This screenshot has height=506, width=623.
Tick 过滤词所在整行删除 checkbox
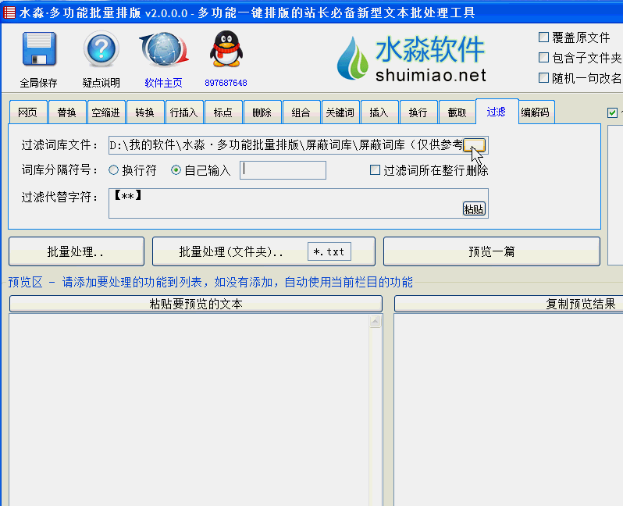click(375, 170)
